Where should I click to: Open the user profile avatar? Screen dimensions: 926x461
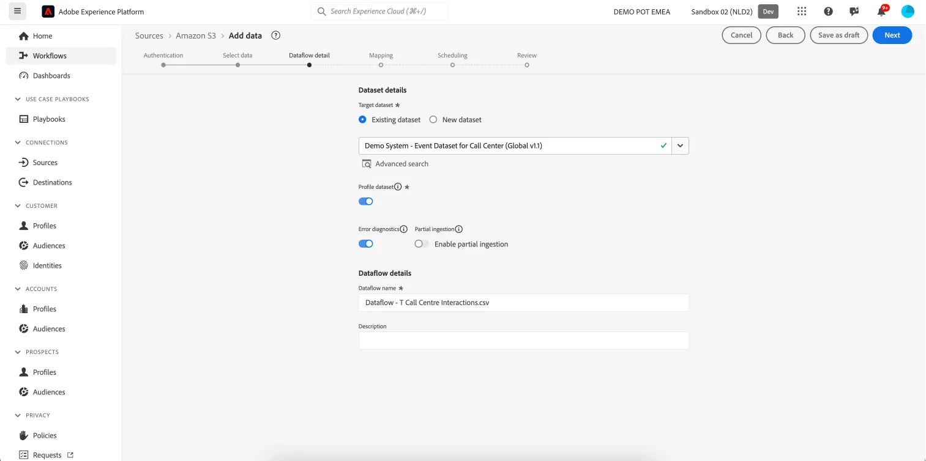click(x=908, y=12)
